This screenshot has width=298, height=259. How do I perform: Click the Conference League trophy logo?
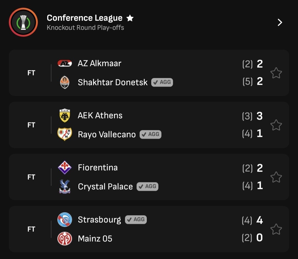(x=23, y=22)
